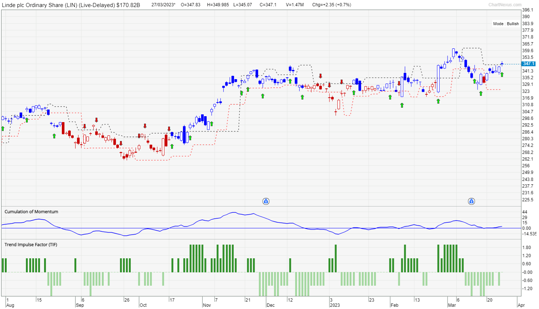Click the Chg=+2.35 (+0.7%) change value
539x309 pixels.
[332, 5]
